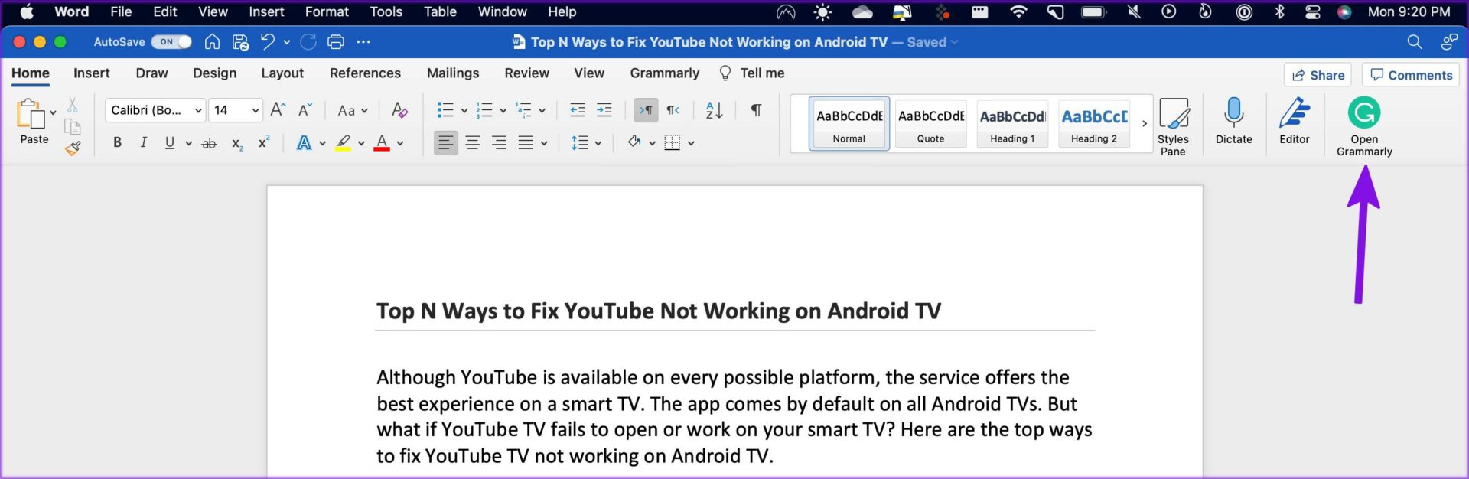
Task: Decrease the paragraph indent
Action: click(x=578, y=110)
